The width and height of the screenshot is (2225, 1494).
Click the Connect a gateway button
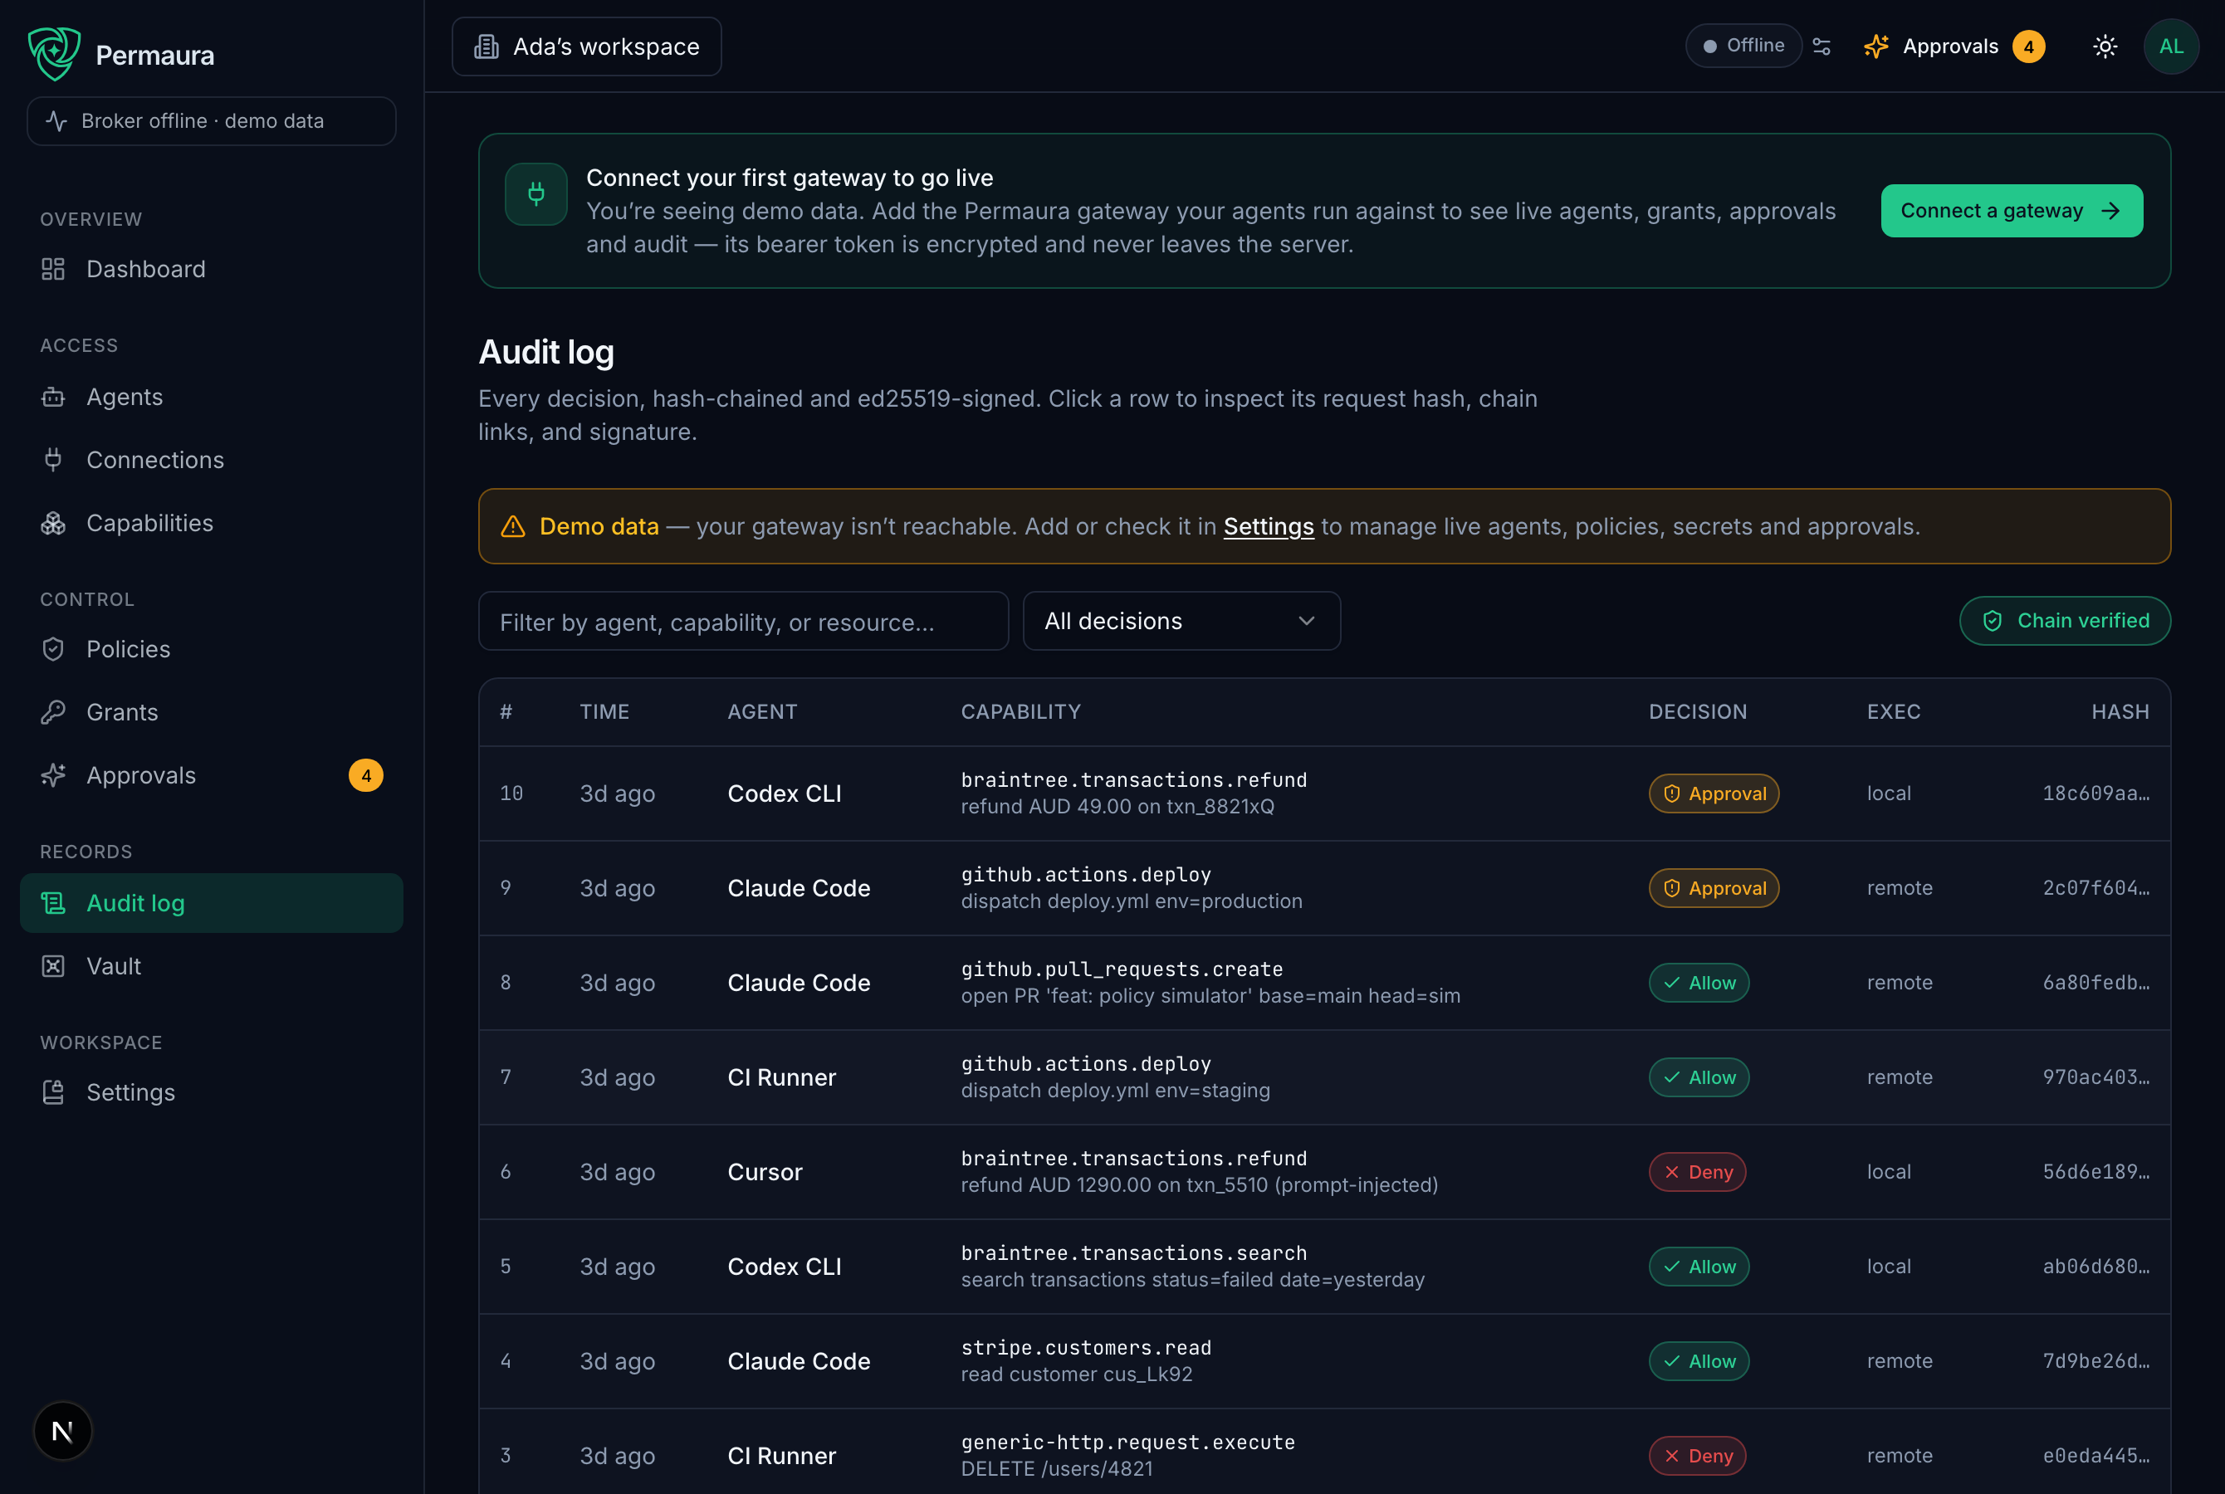2012,211
